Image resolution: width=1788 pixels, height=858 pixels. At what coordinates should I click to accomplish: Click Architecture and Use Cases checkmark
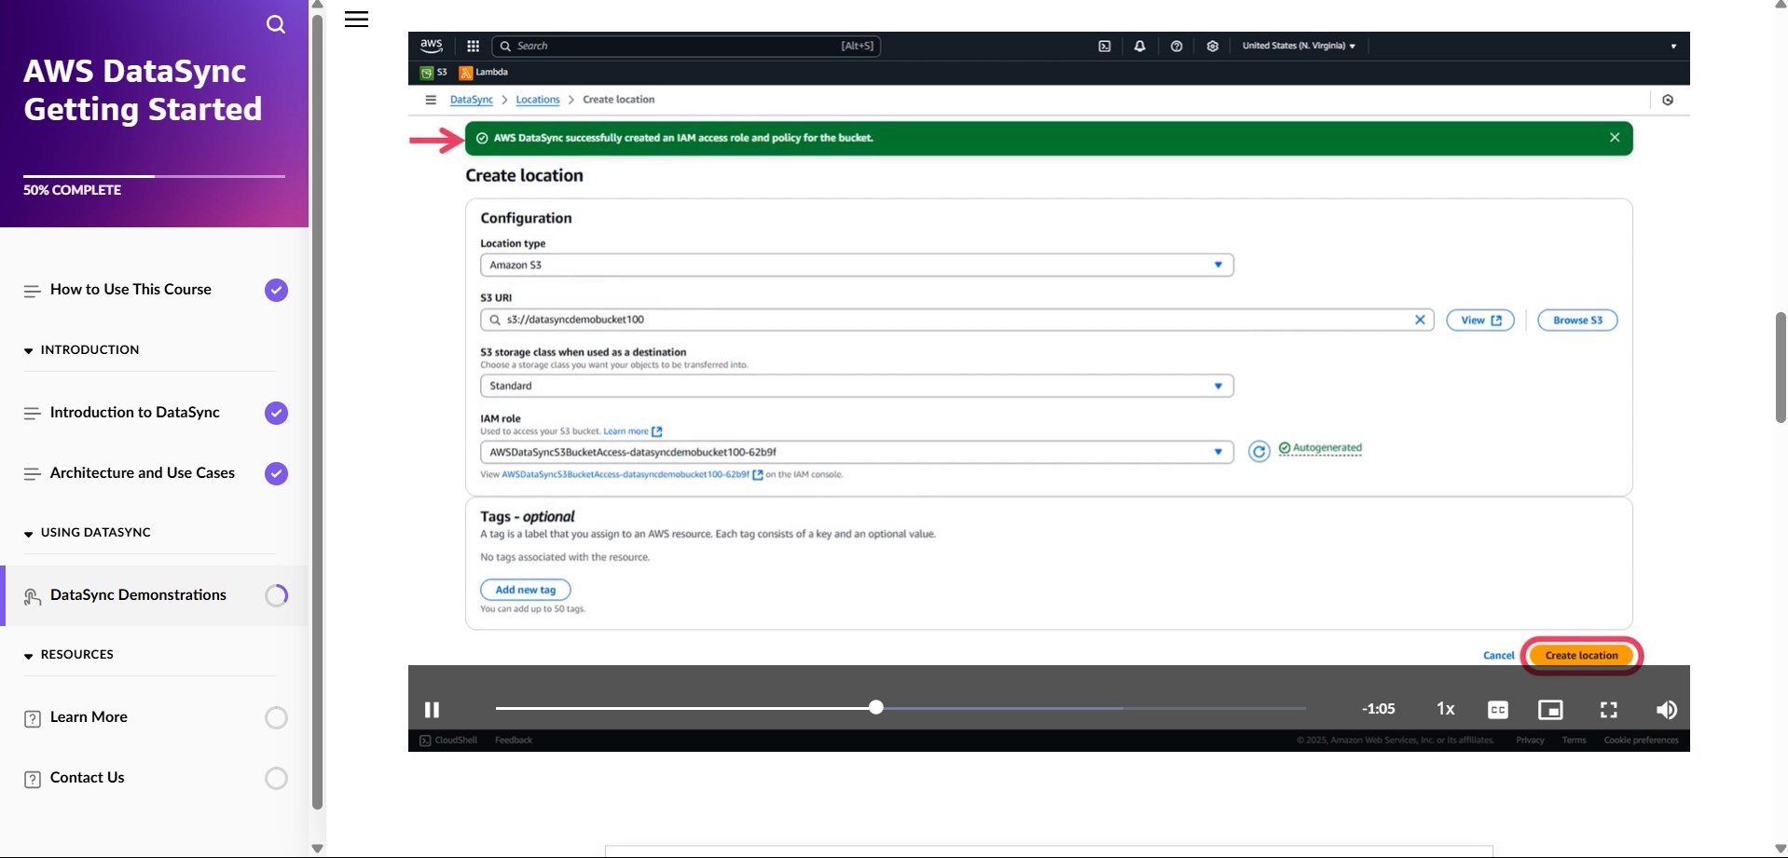pyautogui.click(x=276, y=473)
